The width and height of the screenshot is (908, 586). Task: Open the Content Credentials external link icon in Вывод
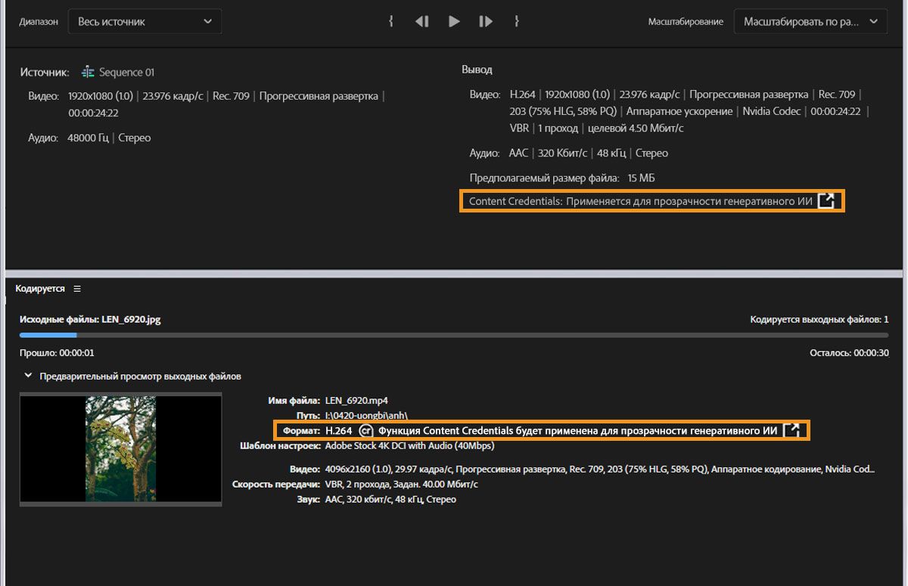click(827, 200)
